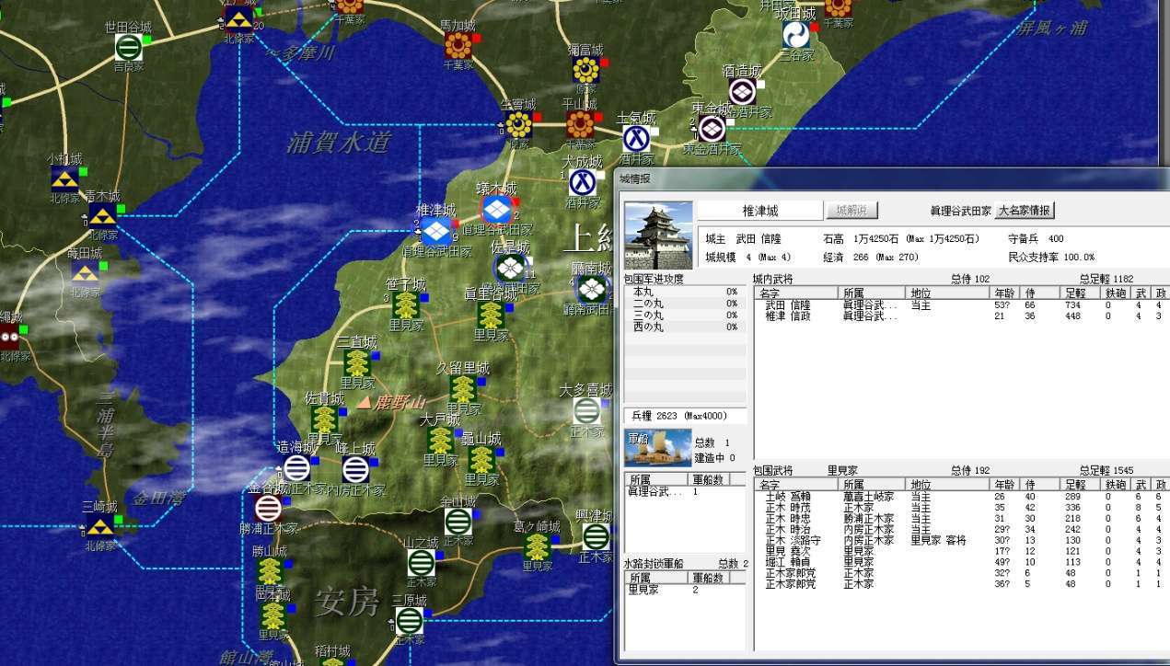Select siege general 堀江 頼貞

click(961, 562)
